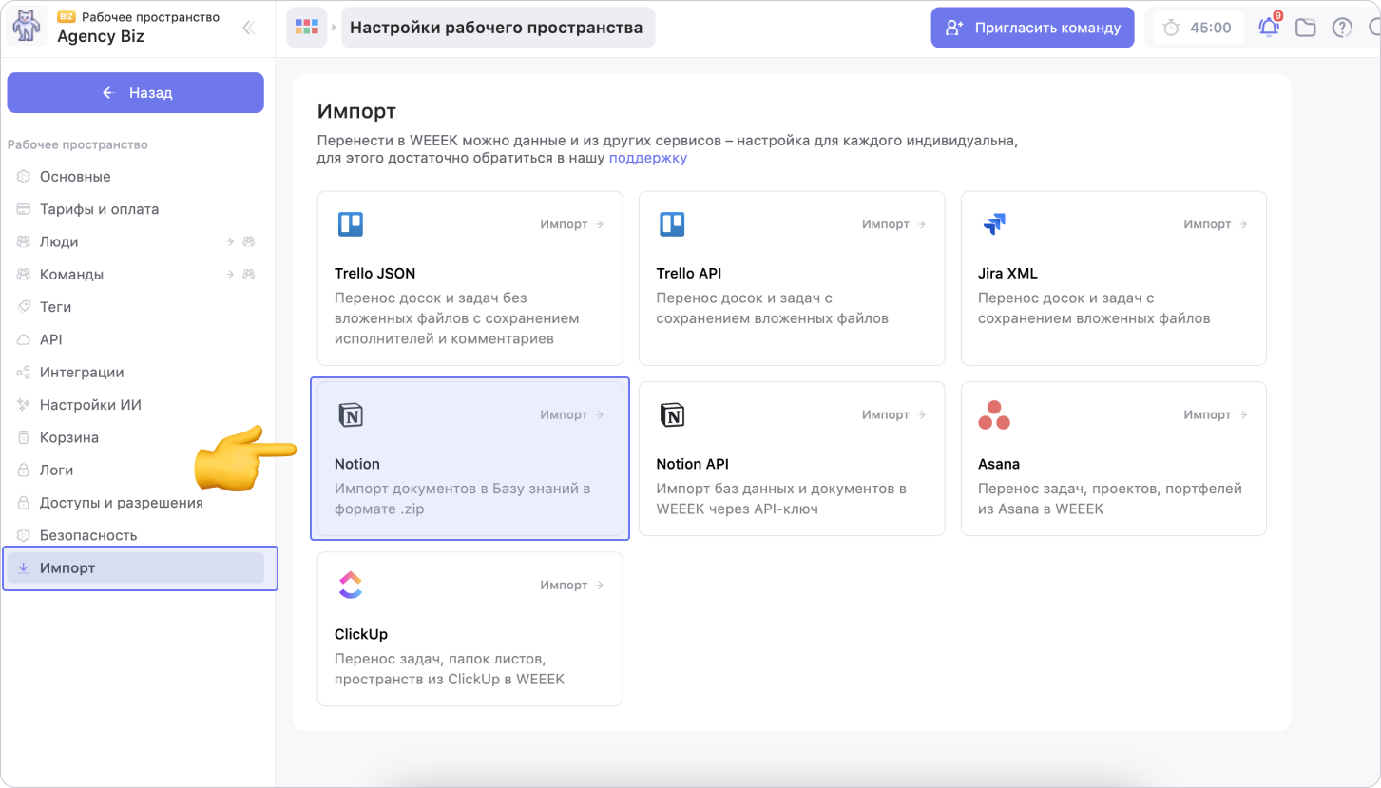1381x788 pixels.
Task: Expand the Команды submenu arrow
Action: pos(230,275)
